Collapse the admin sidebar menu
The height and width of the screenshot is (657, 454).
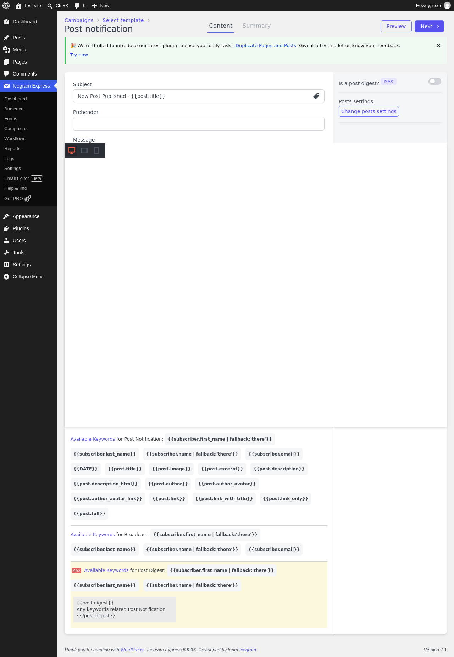tap(28, 277)
